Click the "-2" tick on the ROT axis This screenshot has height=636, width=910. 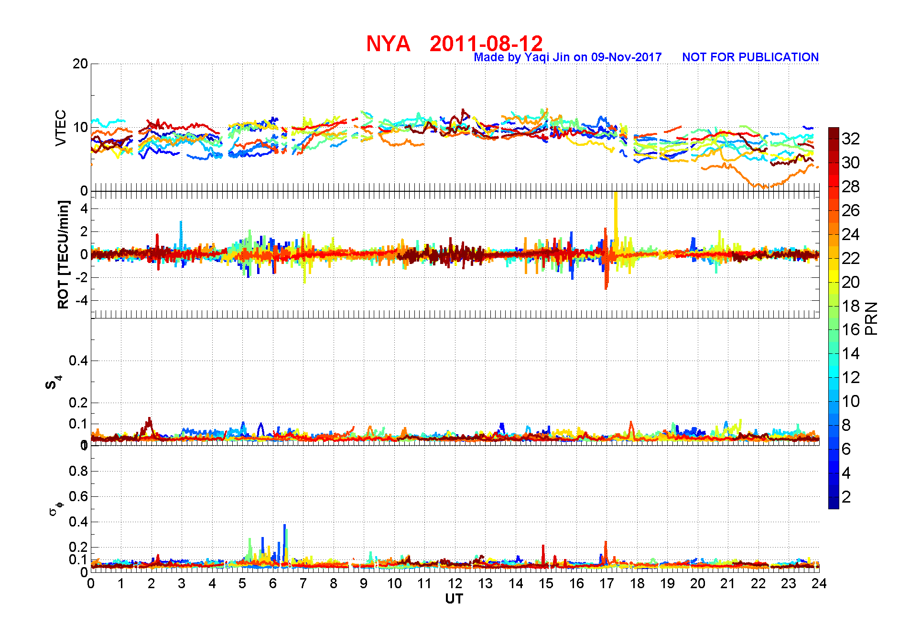tap(82, 277)
